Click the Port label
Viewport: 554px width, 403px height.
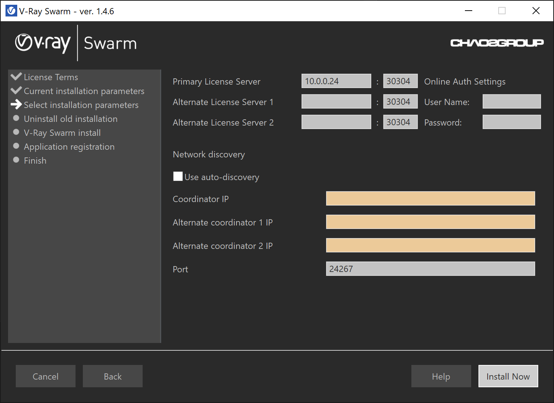click(x=180, y=269)
